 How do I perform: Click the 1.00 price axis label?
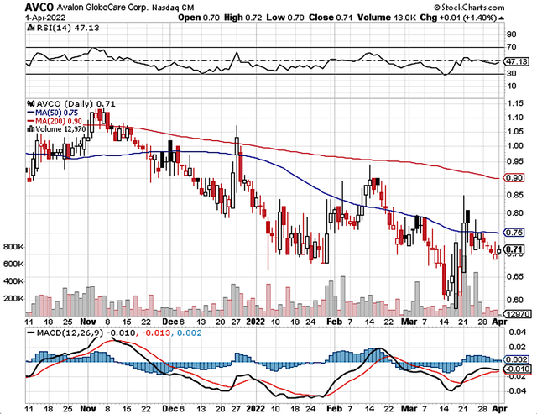coord(514,145)
